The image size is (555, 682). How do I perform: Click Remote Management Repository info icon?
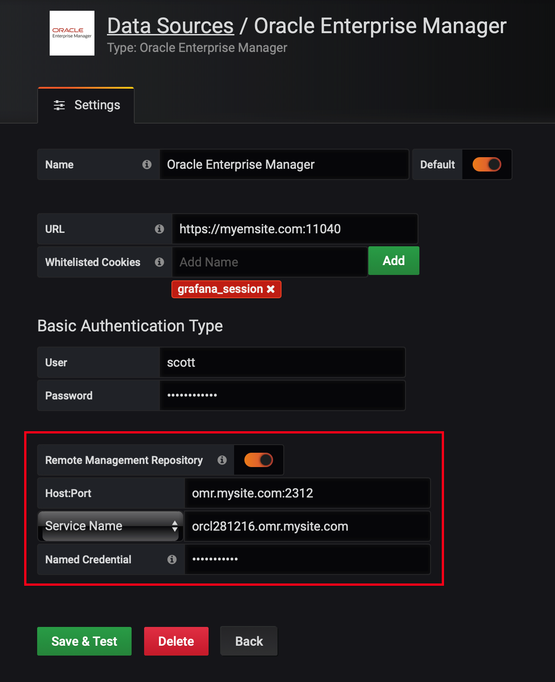click(222, 460)
